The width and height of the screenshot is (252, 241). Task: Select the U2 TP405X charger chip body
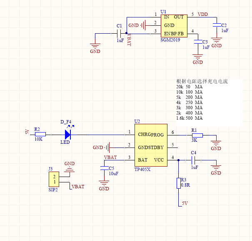151,145
